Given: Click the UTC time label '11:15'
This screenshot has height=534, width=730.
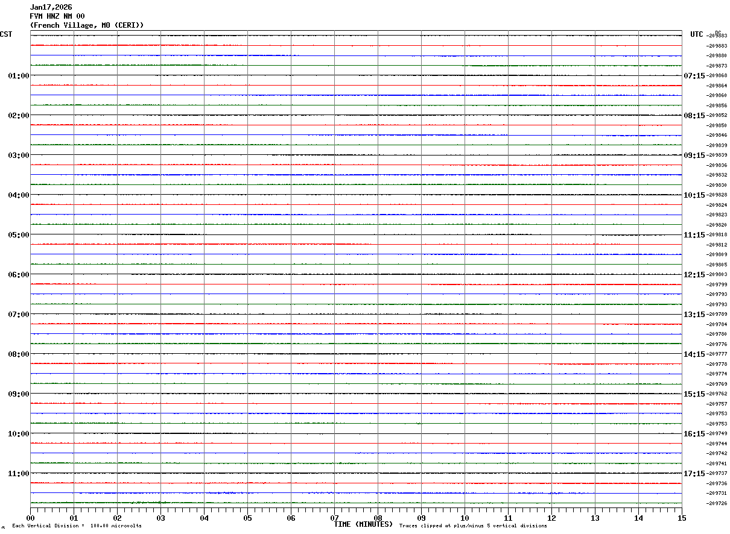Looking at the screenshot, I should coord(694,234).
